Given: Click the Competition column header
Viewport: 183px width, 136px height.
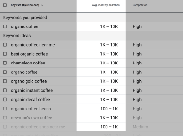Looking at the screenshot, I should click(x=140, y=5).
